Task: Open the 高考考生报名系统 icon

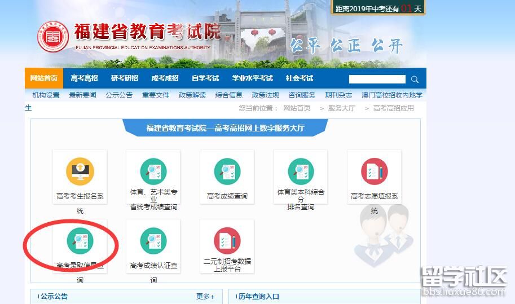Action: [80, 171]
